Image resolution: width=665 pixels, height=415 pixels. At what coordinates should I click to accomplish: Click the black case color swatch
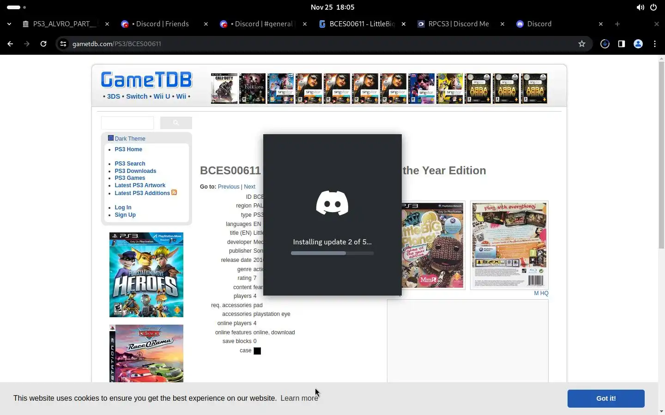(257, 351)
